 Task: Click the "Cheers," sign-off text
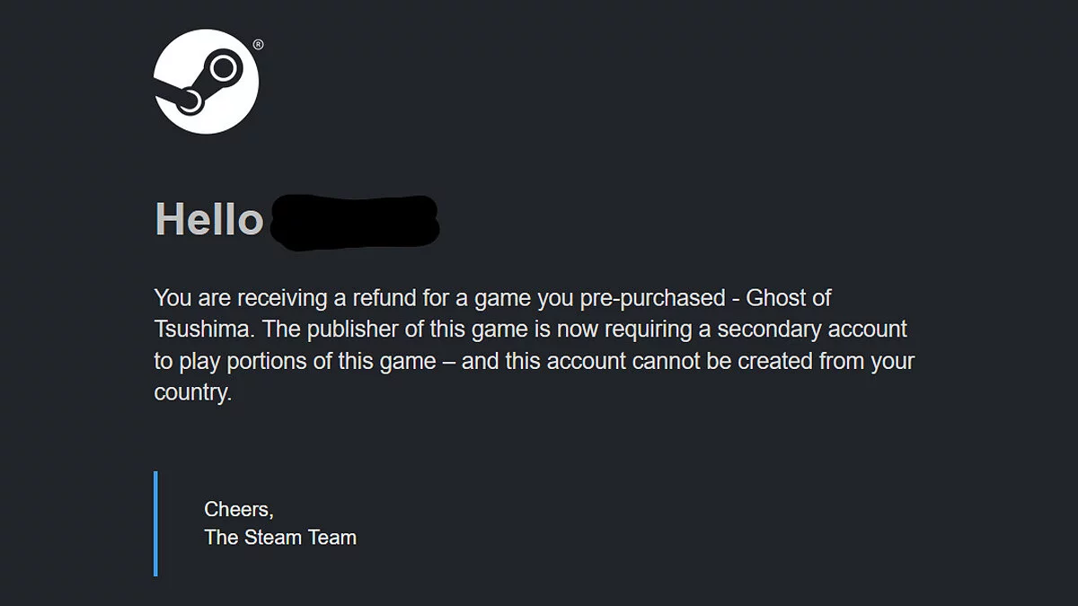coord(239,510)
